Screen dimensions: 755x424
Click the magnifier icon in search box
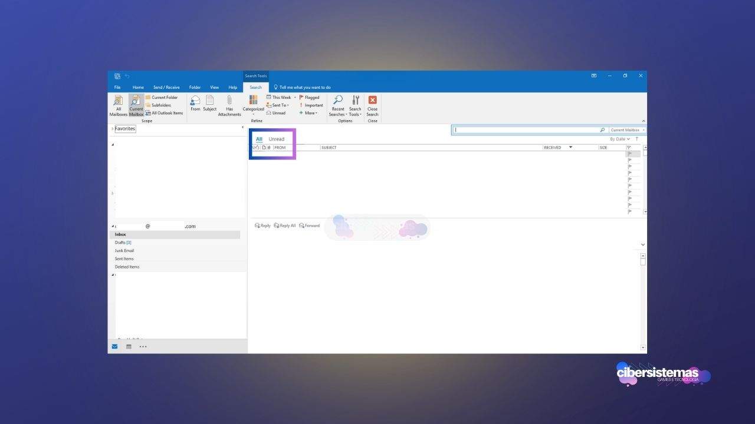click(x=602, y=130)
